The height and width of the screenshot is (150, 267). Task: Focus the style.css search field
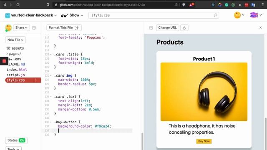(x=154, y=15)
